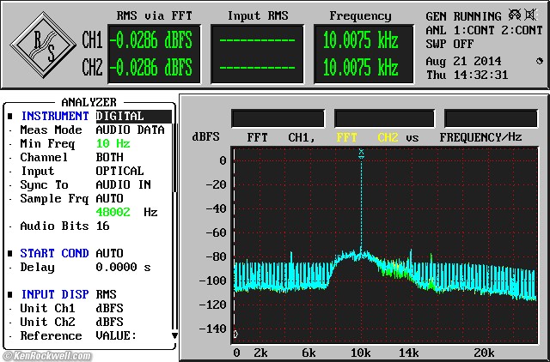Change the Input setting showing OPTICAL
The image size is (550, 362).
coord(119,171)
